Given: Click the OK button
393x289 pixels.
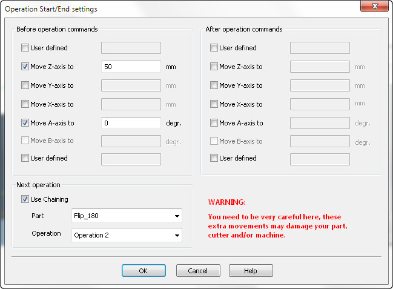Looking at the screenshot, I should tap(143, 271).
